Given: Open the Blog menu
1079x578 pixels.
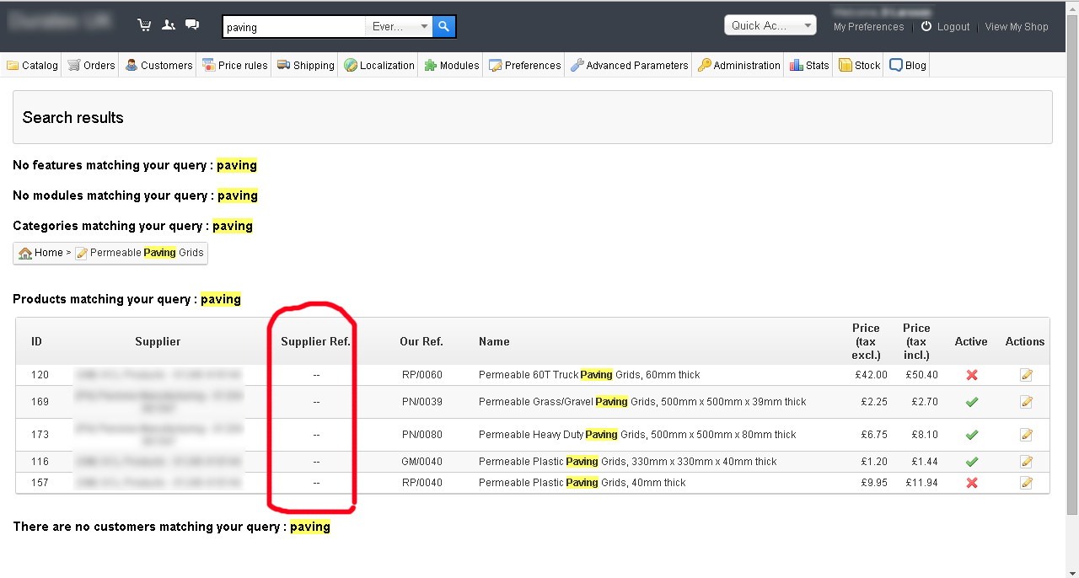Looking at the screenshot, I should 907,65.
